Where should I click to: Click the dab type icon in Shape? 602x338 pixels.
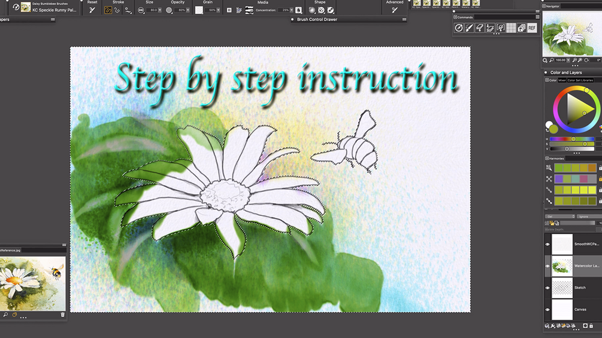321,10
